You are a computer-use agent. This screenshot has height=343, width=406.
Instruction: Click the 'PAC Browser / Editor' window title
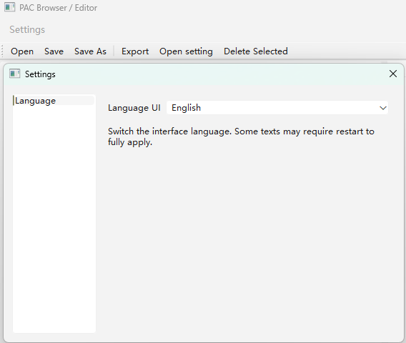click(x=59, y=8)
